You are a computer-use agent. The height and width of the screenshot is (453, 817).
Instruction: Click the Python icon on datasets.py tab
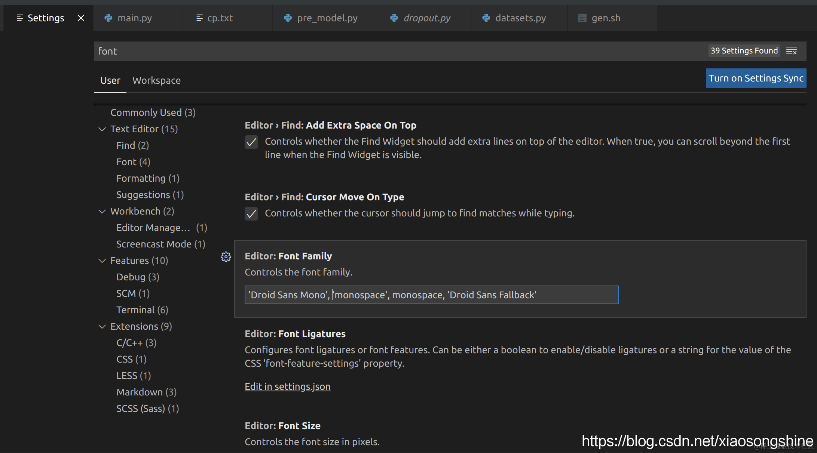(x=486, y=18)
